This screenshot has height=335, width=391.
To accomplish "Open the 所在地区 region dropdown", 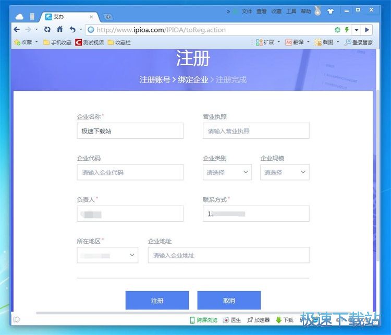I will point(107,255).
